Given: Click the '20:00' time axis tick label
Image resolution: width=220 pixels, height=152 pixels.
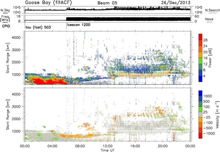Looking at the screenshot, I should [x=163, y=146].
